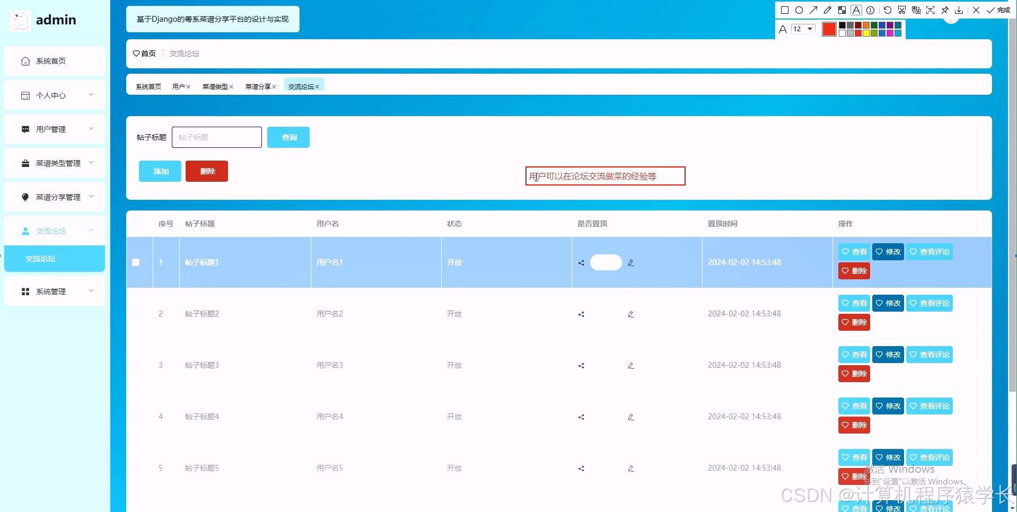1017x512 pixels.
Task: Click the 添加 button
Action: 160,171
